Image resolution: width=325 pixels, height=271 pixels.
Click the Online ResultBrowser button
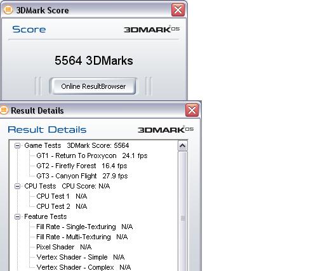93,86
